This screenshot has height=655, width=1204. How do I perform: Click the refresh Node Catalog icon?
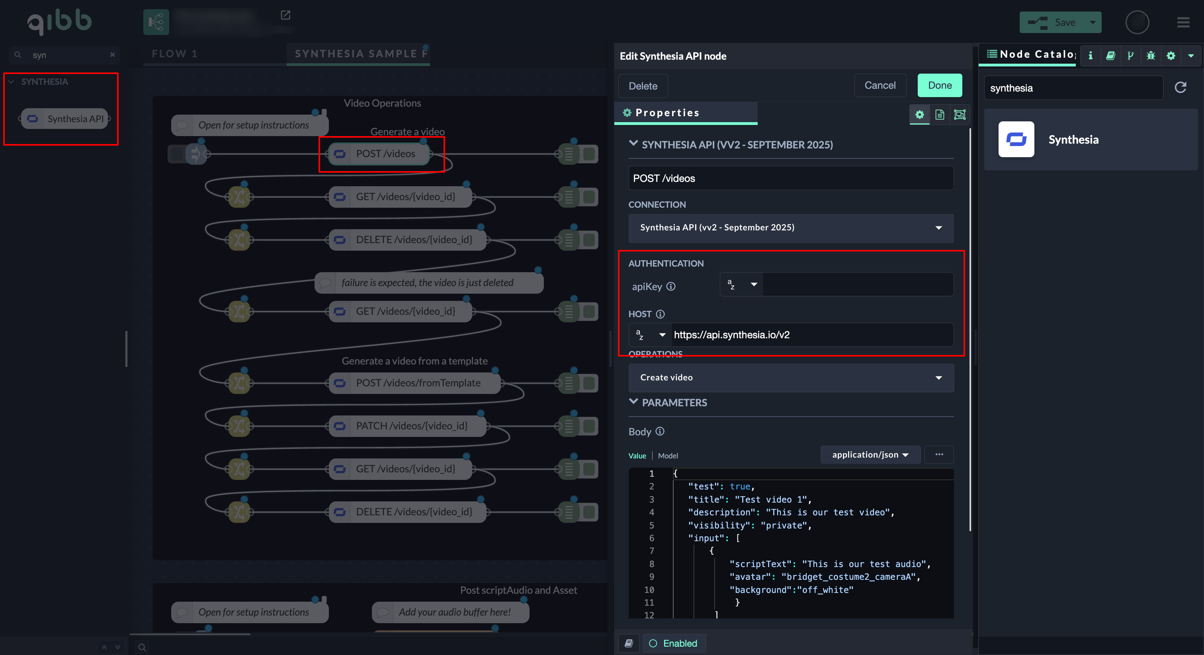click(x=1180, y=88)
